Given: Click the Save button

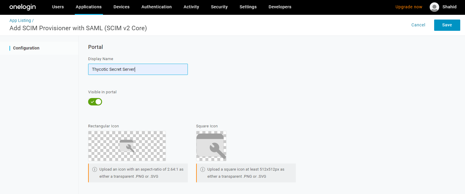Looking at the screenshot, I should pyautogui.click(x=447, y=25).
